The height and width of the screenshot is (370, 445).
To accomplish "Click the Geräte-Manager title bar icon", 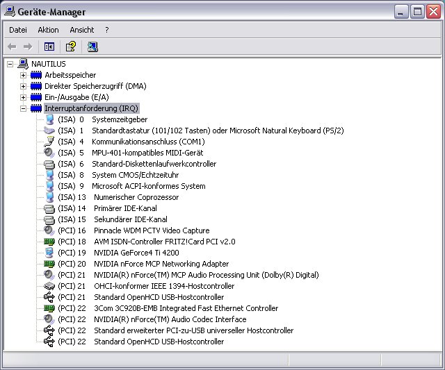I will (x=10, y=12).
